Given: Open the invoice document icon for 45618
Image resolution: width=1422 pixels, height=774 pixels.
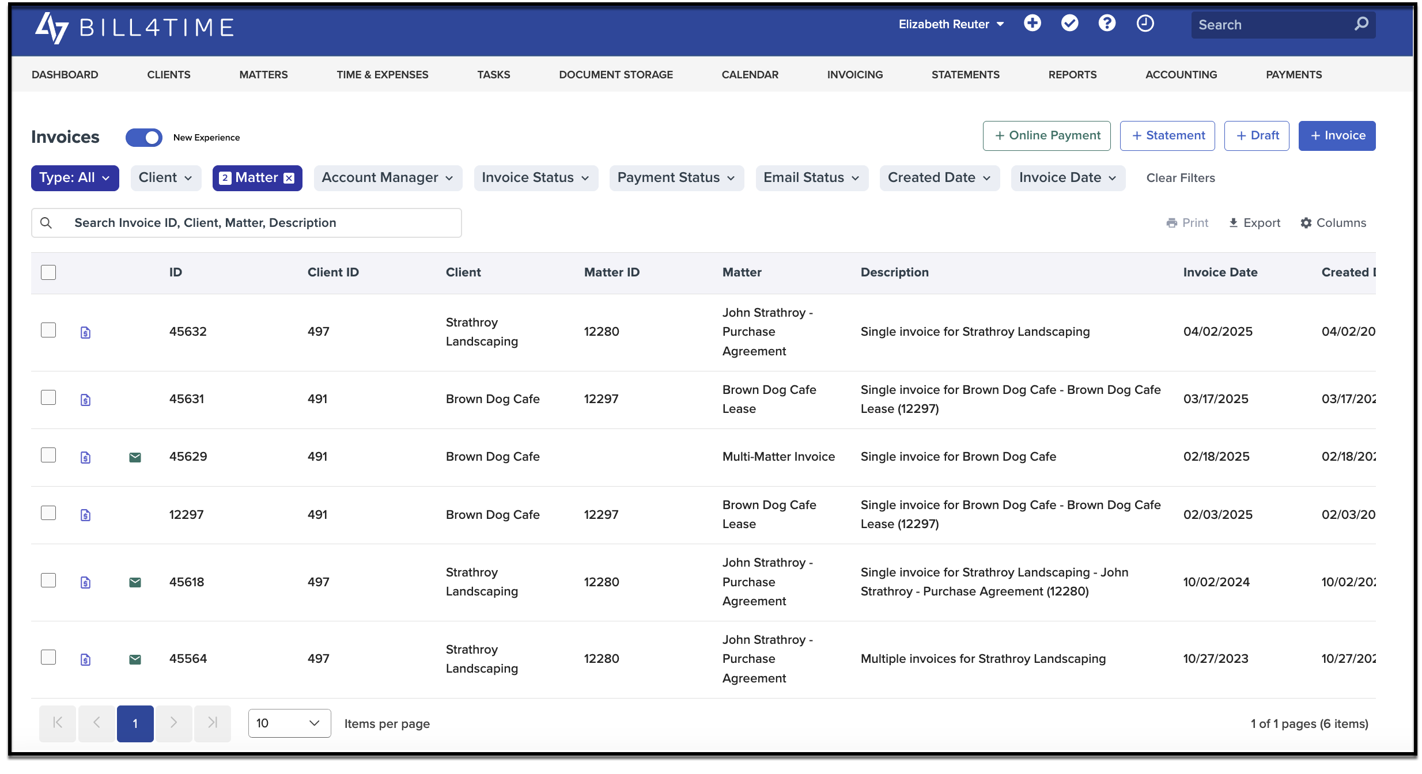Looking at the screenshot, I should tap(85, 582).
